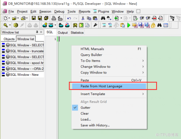Click the PL/SQL Beautifier lines icon
Viewport: 181px width, 139px height.
click(104, 25)
